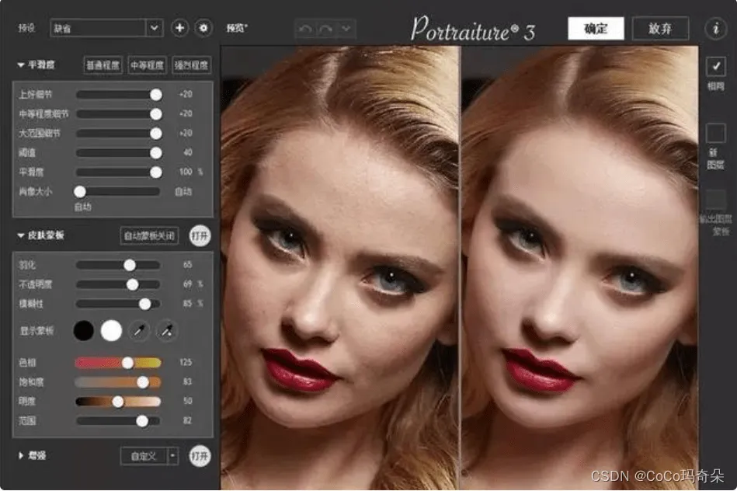
Task: Click the original before preview image
Action: click(x=339, y=267)
